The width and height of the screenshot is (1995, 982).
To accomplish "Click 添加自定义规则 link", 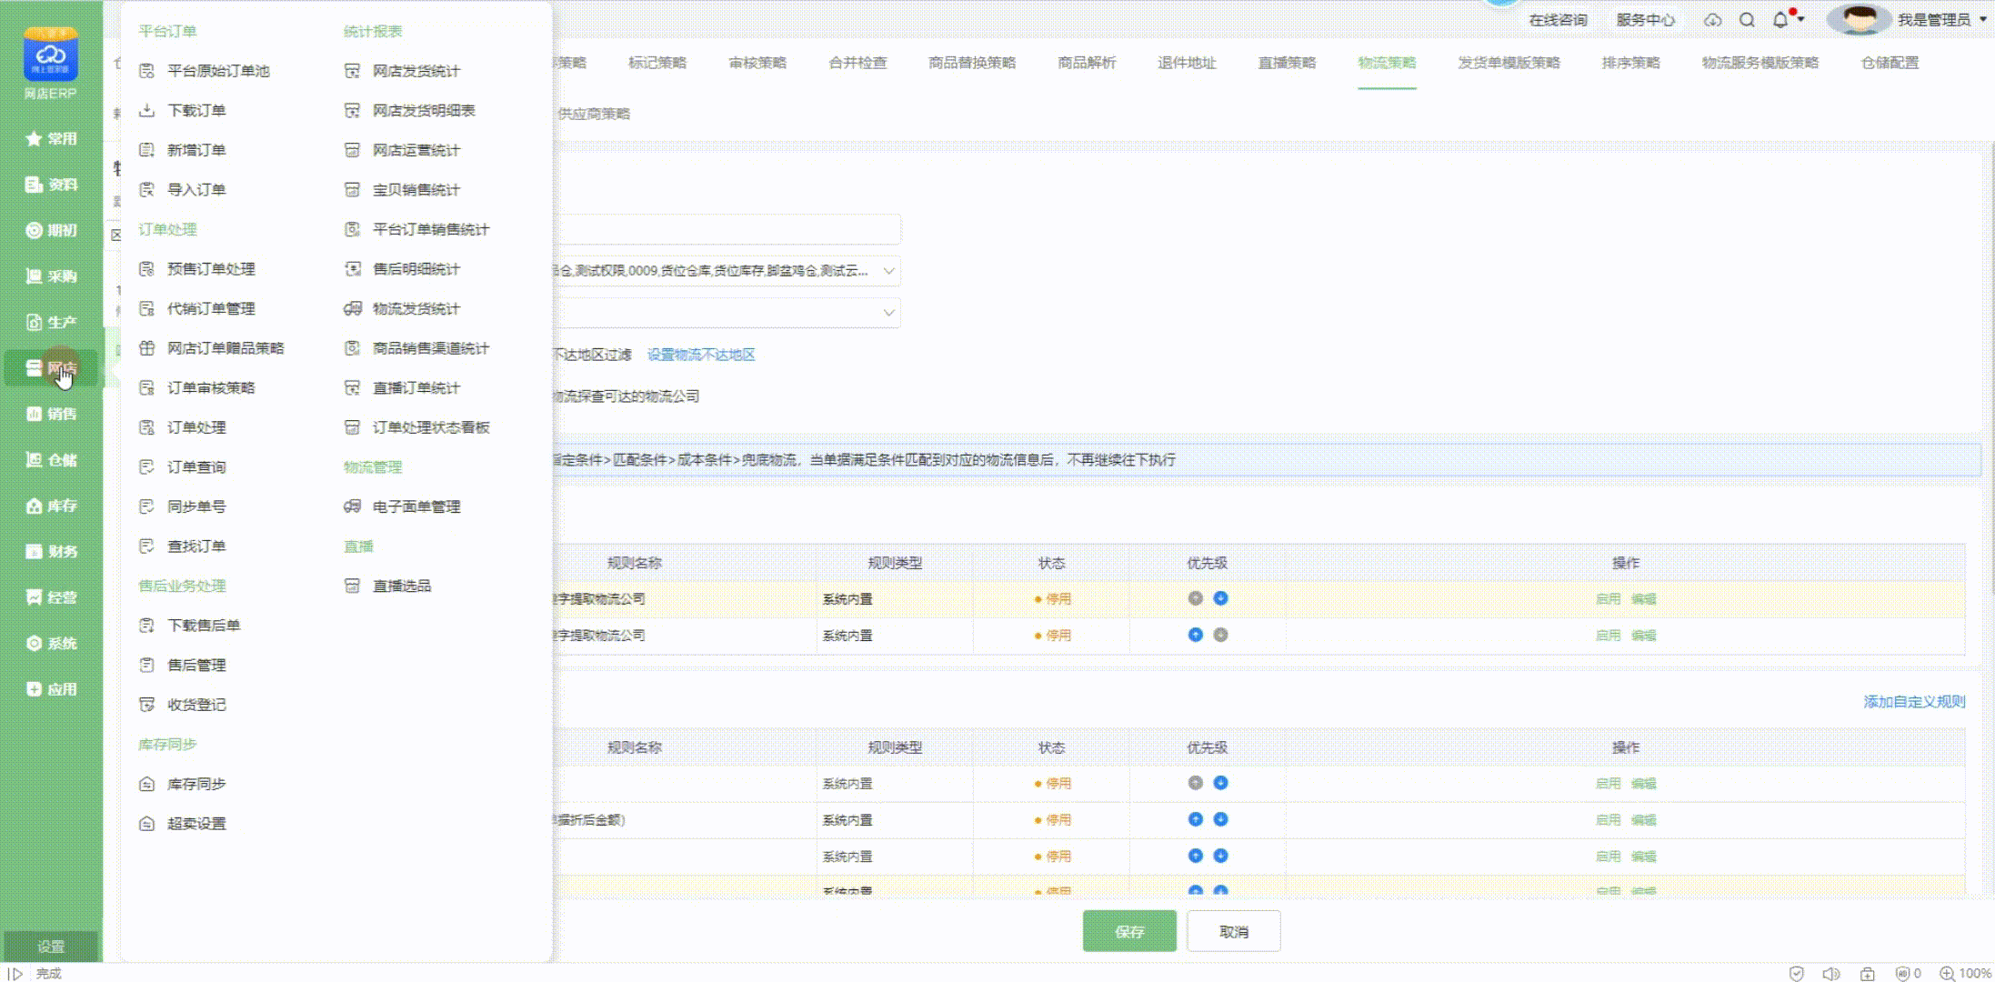I will pos(1914,702).
